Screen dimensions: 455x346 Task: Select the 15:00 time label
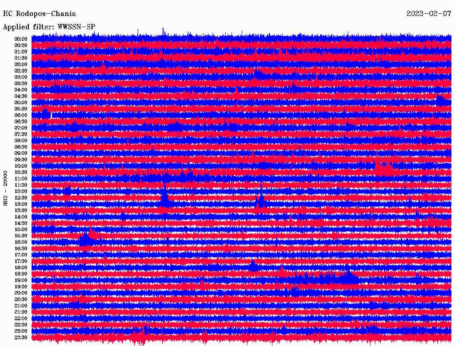(x=21, y=230)
